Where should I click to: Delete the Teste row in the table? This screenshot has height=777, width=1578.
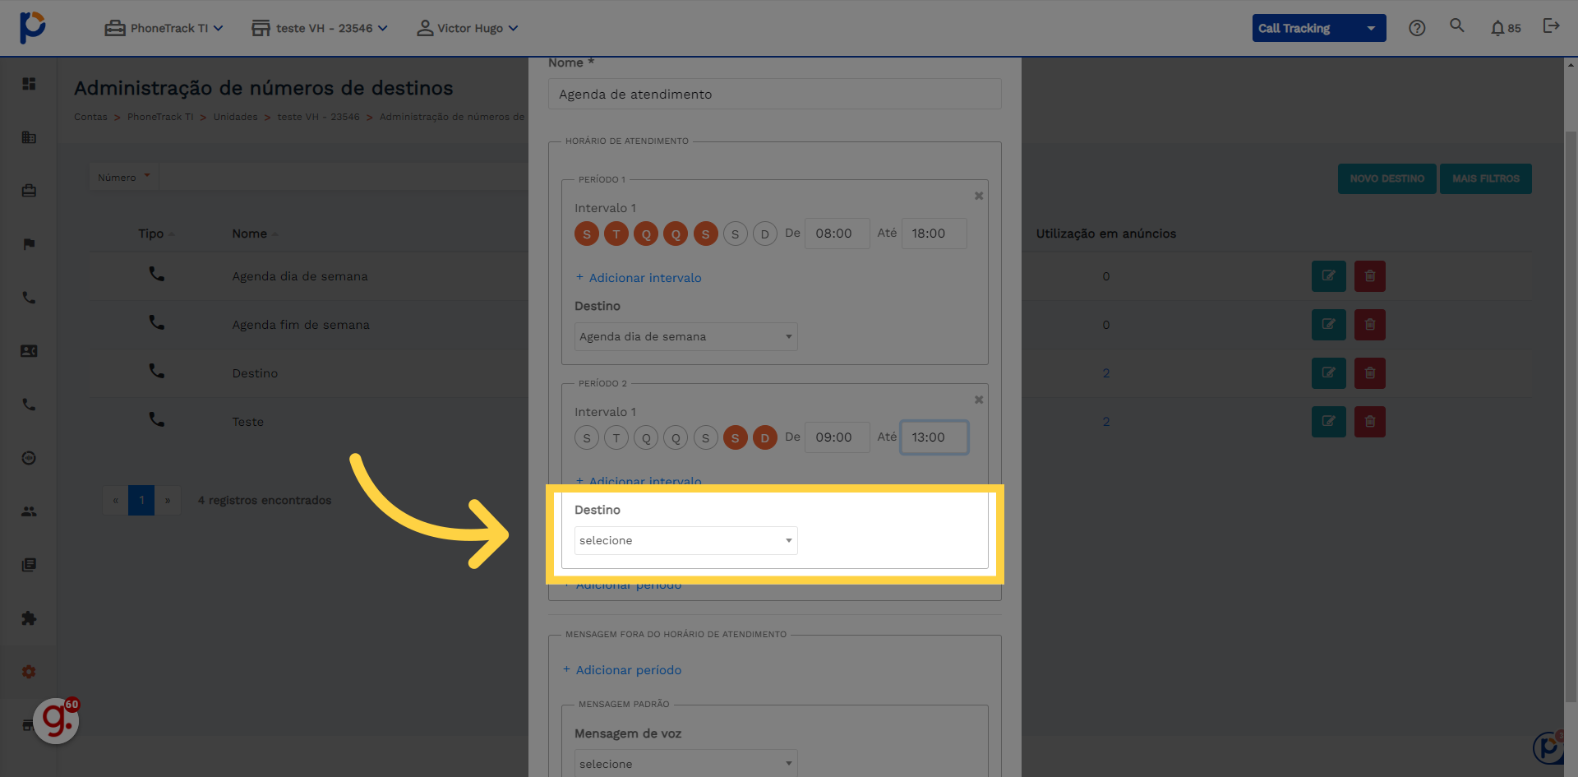tap(1370, 422)
